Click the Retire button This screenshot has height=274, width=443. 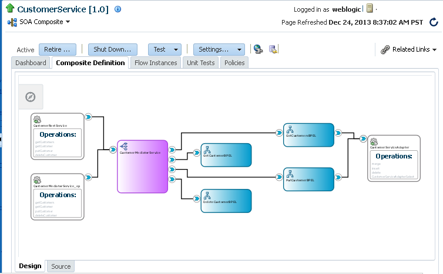(x=58, y=49)
